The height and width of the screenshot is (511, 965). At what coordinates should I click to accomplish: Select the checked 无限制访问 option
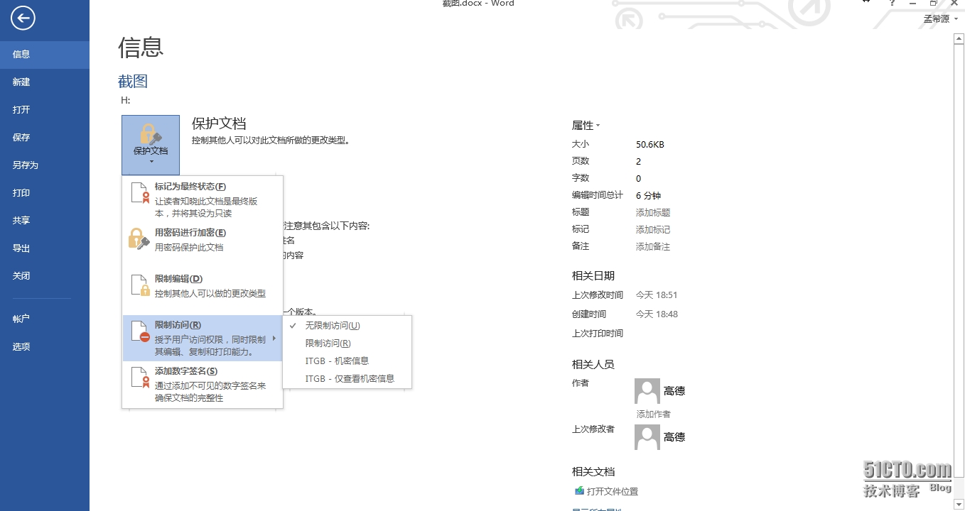[333, 326]
